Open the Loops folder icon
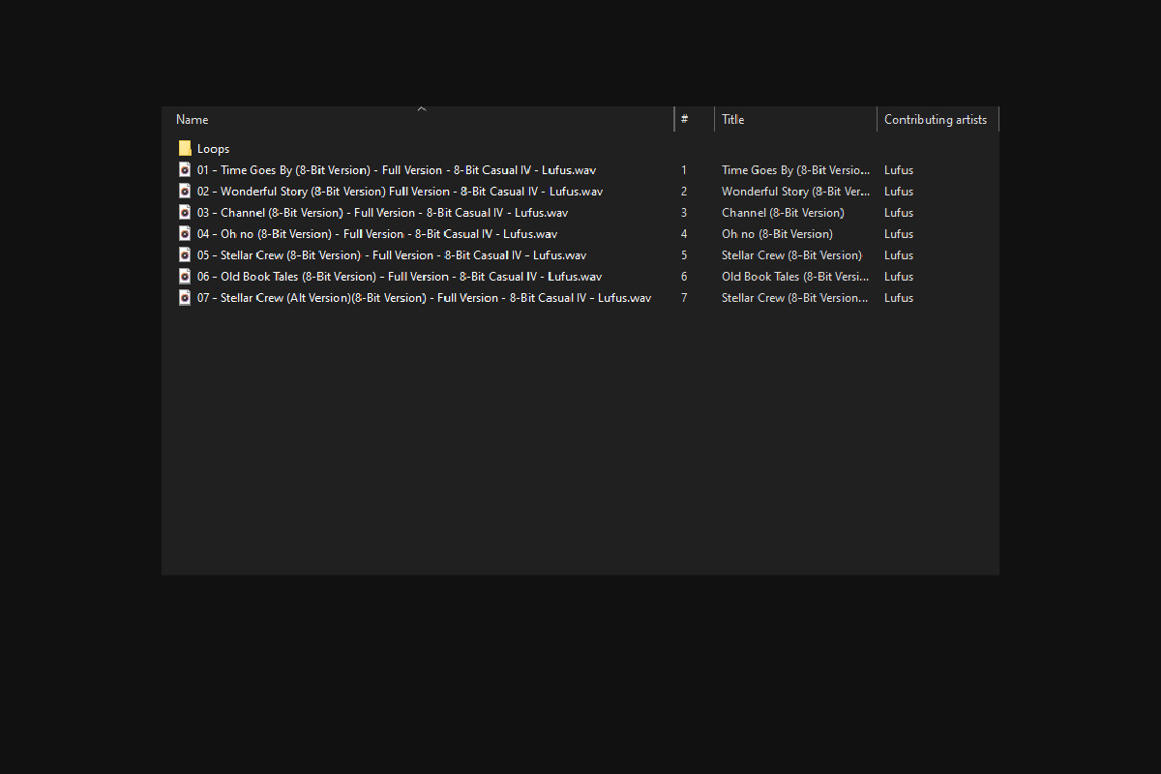The image size is (1161, 774). click(185, 148)
